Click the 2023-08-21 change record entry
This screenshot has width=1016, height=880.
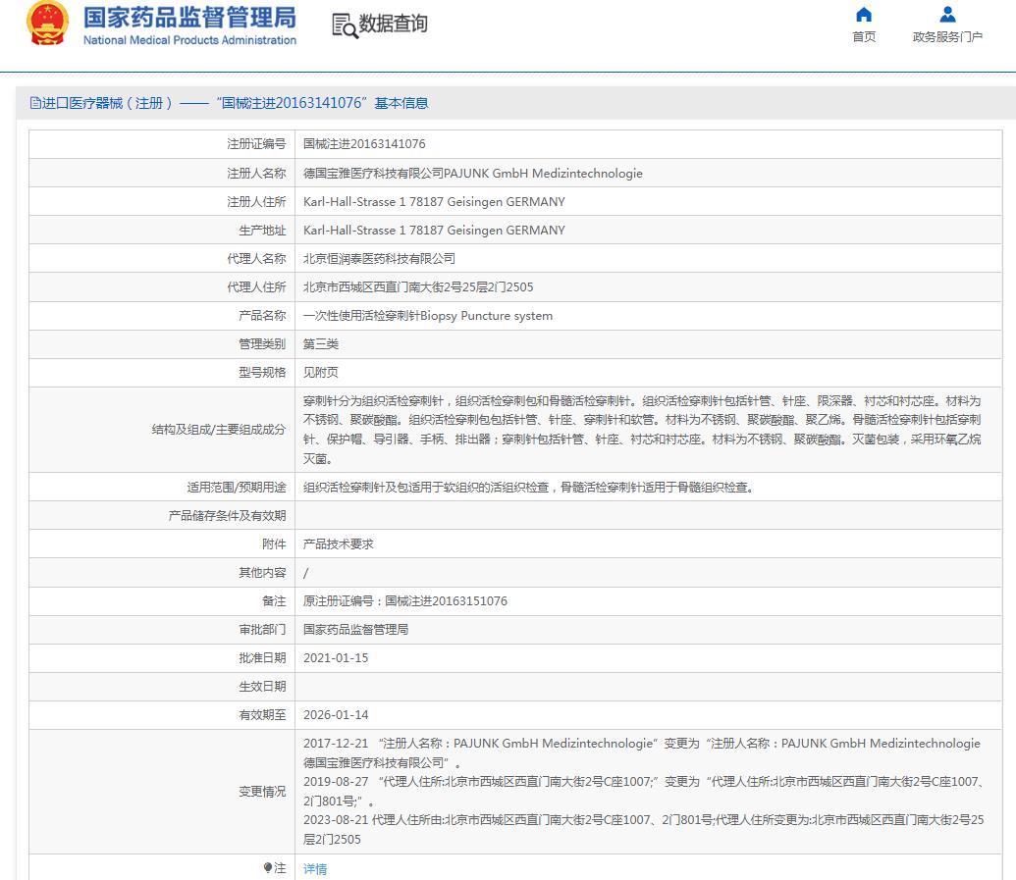pos(644,829)
